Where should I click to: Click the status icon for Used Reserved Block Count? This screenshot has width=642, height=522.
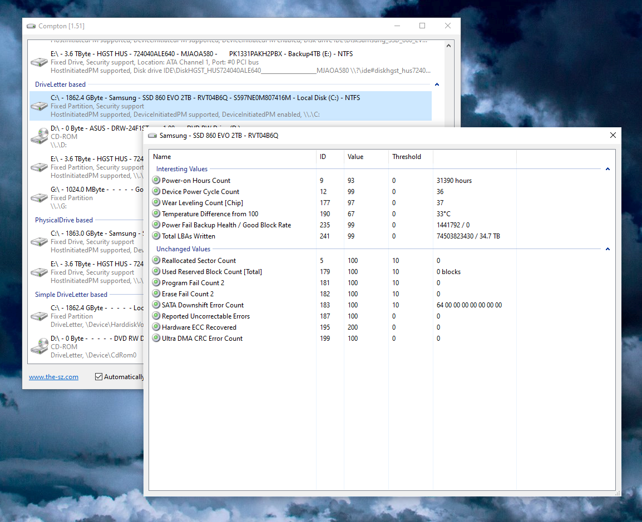coord(156,271)
